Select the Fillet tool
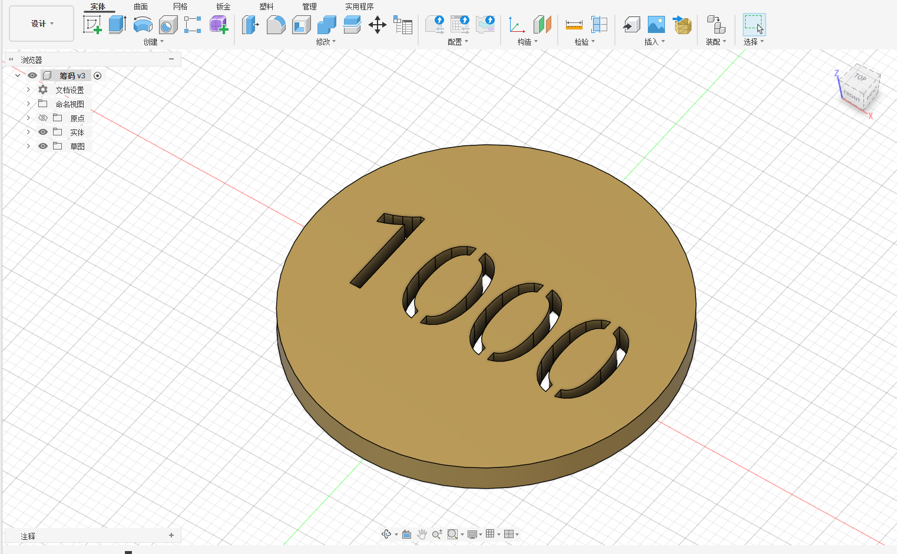 [x=276, y=25]
